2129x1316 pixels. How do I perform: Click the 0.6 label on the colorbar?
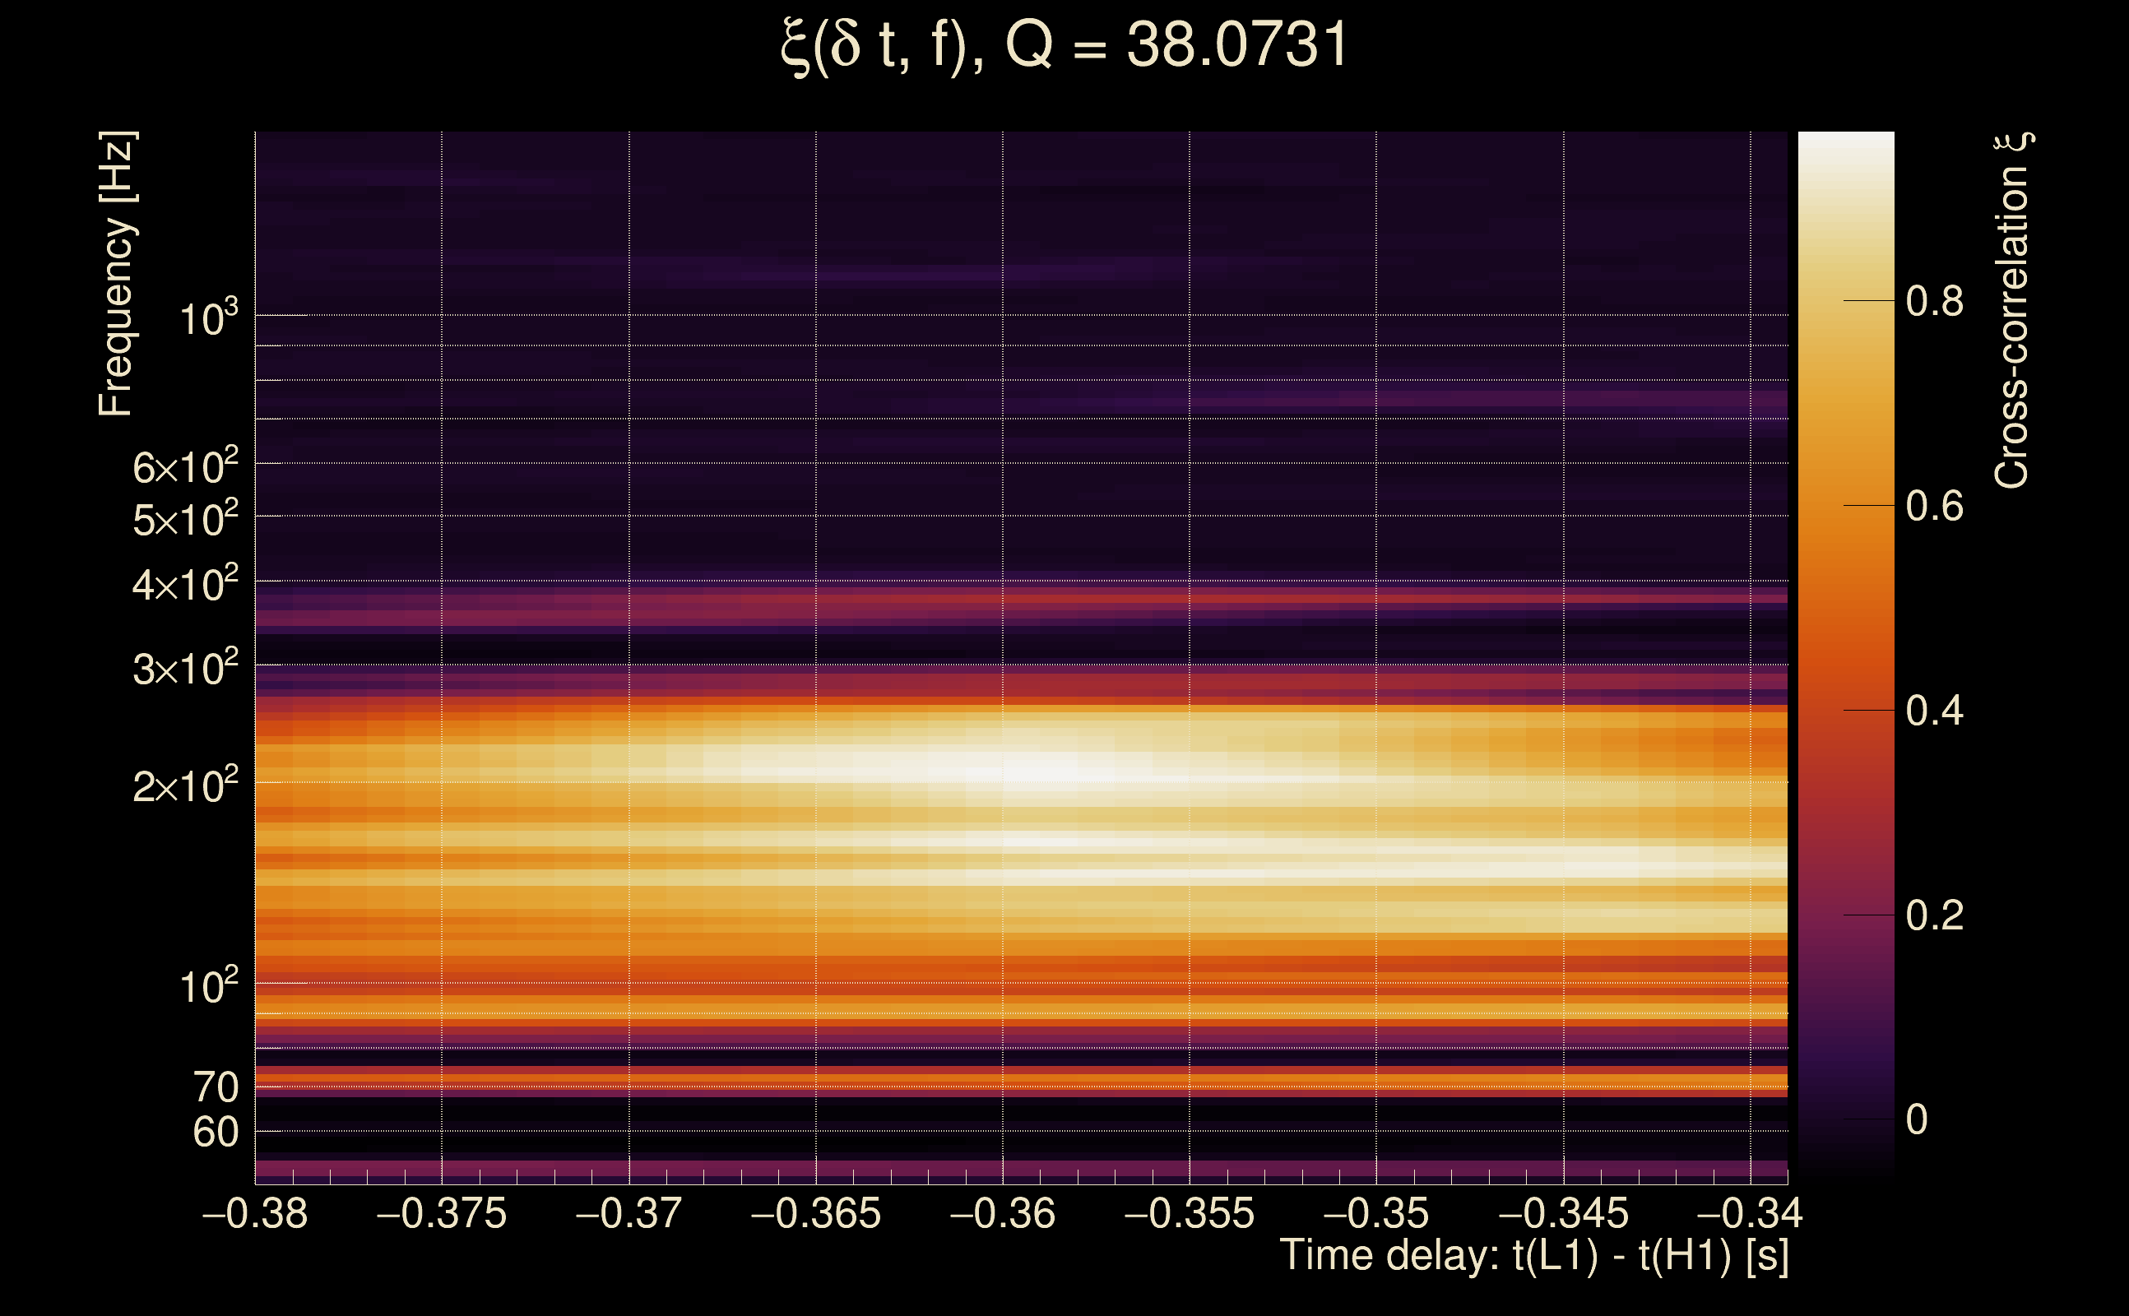tap(1934, 507)
